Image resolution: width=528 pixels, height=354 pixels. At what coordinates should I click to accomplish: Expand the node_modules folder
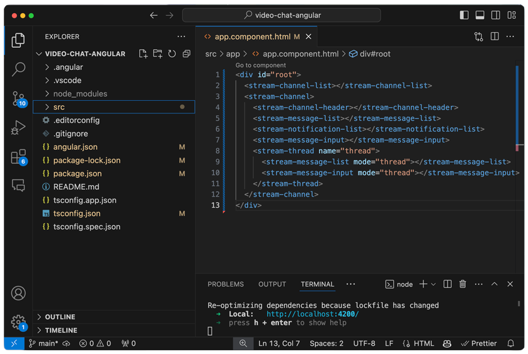(x=114, y=94)
